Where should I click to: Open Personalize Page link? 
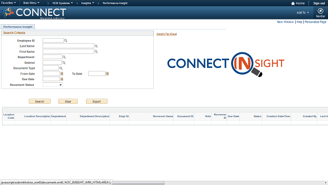pyautogui.click(x=316, y=22)
